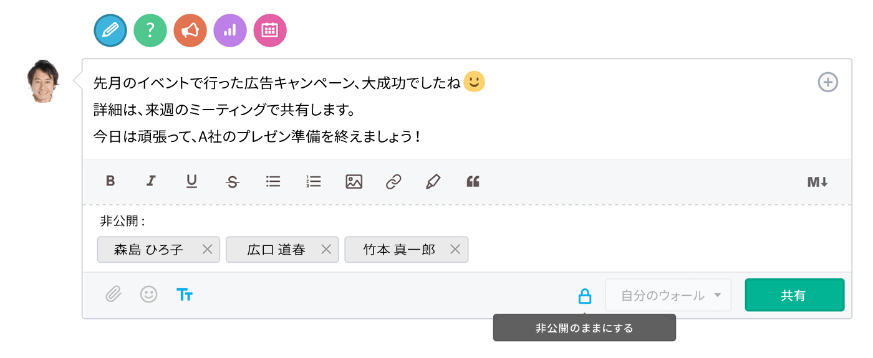Add a hyperlink to text

(x=393, y=182)
